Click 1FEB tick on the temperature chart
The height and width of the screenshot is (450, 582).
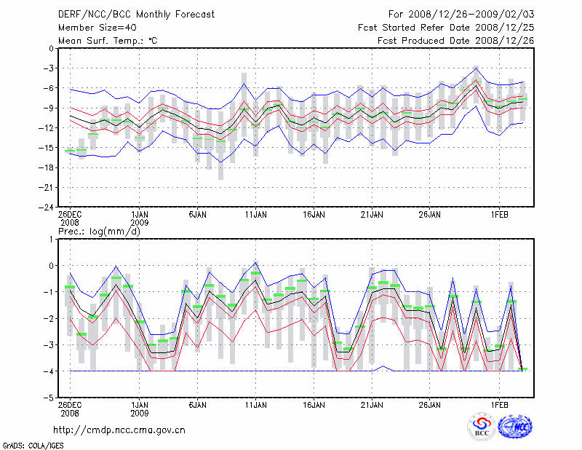tap(499, 215)
